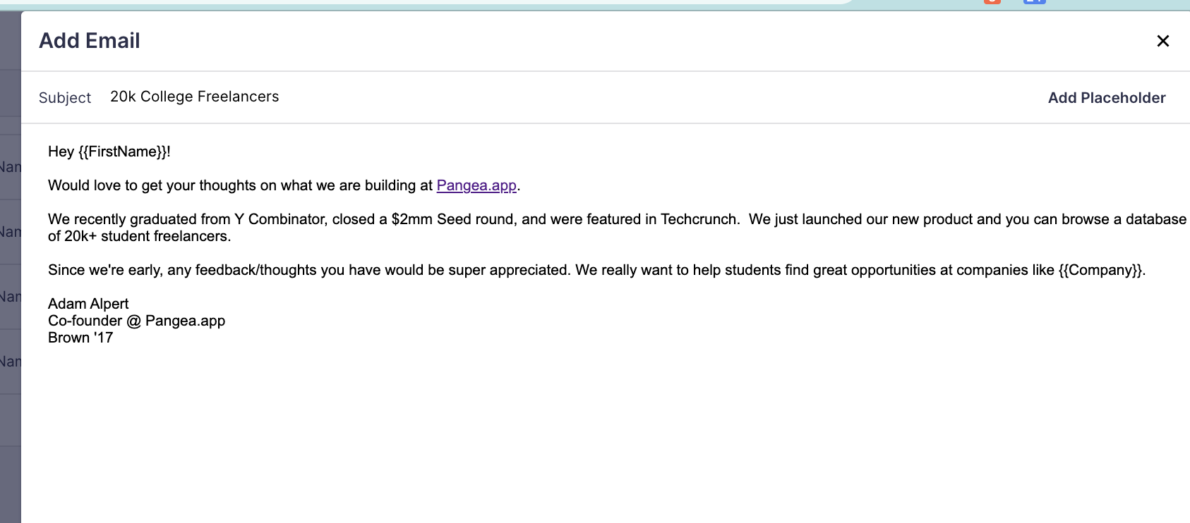Screen dimensions: 1190x523
Task: Click the topmost partially hidden Nan row
Action: tap(10, 167)
